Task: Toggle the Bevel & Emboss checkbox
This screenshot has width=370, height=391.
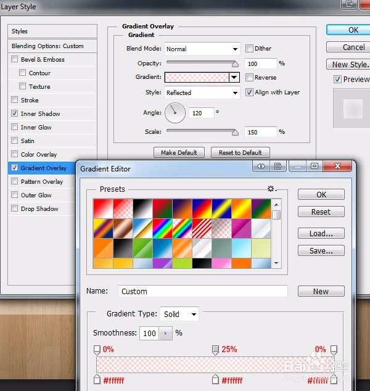Action: coord(14,59)
